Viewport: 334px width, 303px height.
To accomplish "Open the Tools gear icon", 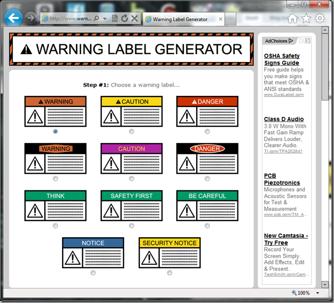I will pyautogui.click(x=319, y=19).
